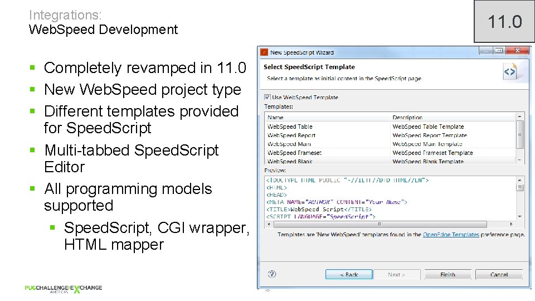Maximize the New SpeedScript Wizard window
The image size is (535, 301).
click(x=499, y=51)
